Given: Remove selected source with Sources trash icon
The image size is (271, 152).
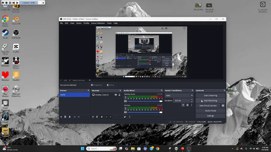Looking at the screenshot, I should [97, 117].
